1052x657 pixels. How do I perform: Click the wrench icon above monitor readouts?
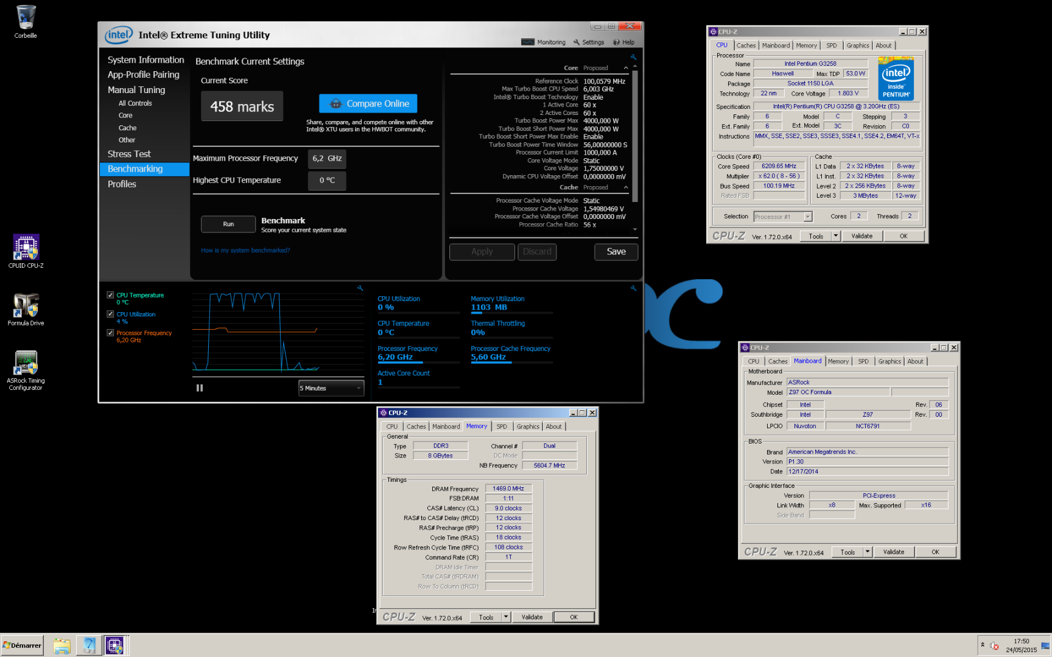633,288
